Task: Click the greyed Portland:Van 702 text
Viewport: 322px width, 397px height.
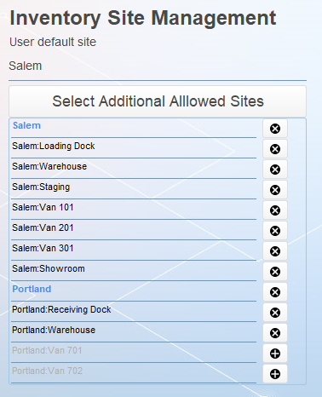Action: (47, 371)
